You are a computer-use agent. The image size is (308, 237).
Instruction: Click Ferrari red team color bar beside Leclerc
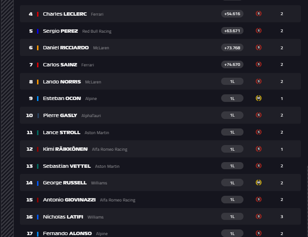tap(37, 14)
